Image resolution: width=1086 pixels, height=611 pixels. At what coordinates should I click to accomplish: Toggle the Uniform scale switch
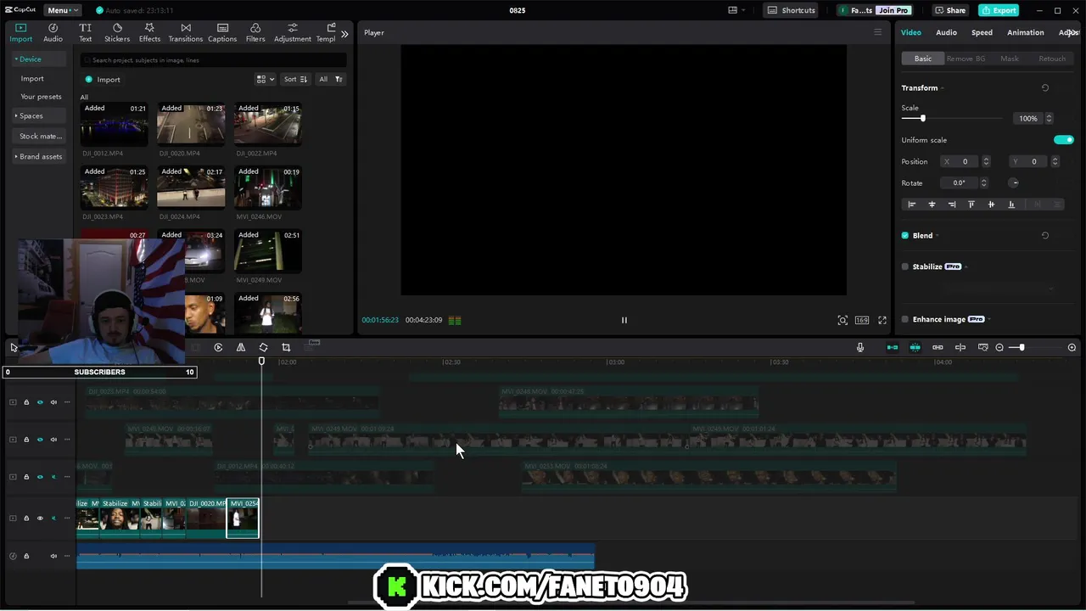[x=1063, y=140]
